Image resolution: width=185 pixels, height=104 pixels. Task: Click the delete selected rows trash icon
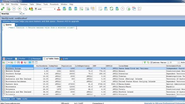(22, 62)
